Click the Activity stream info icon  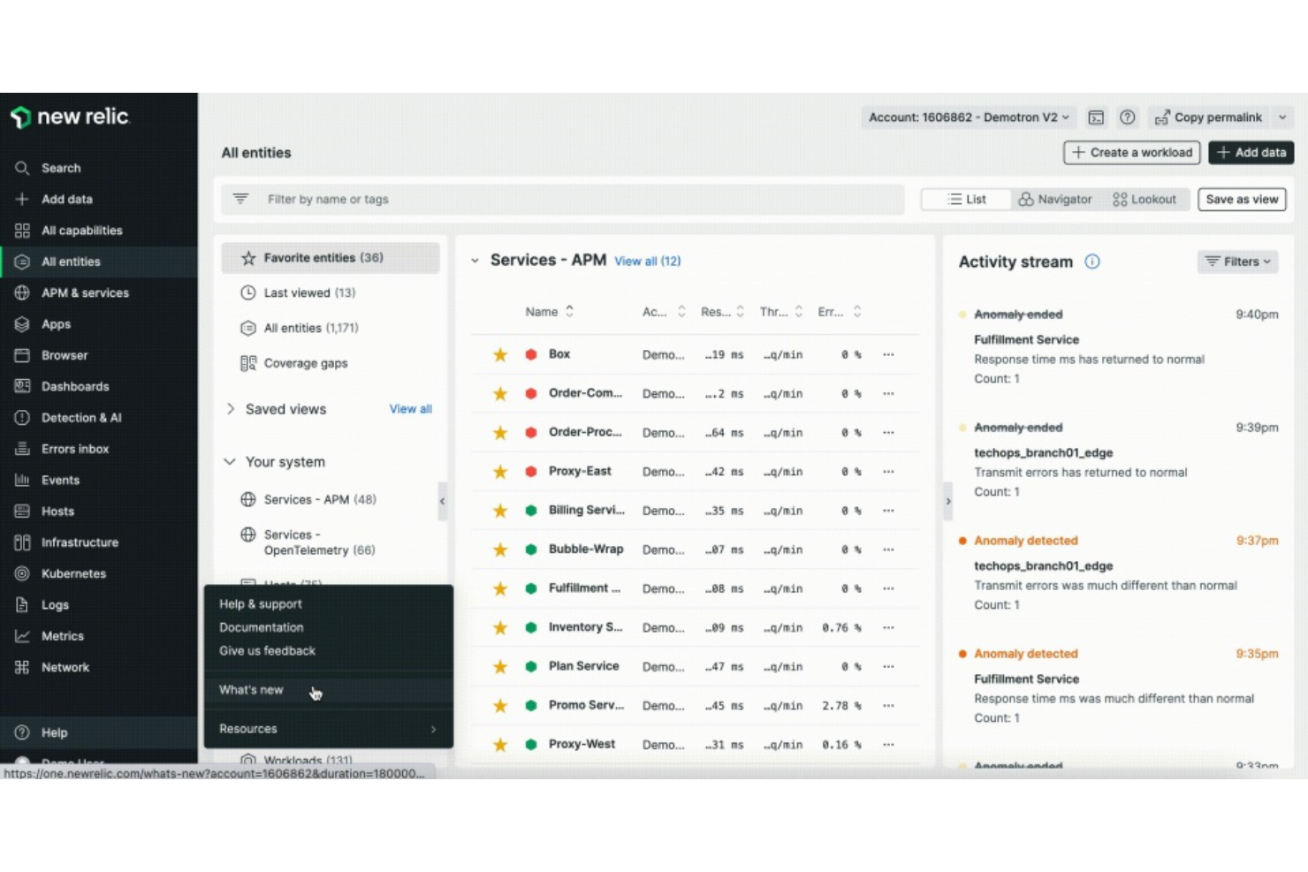(1092, 262)
